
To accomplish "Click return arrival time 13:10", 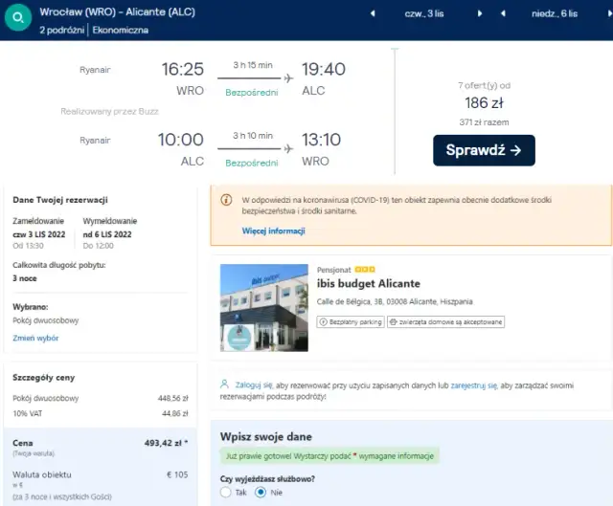I will [322, 140].
